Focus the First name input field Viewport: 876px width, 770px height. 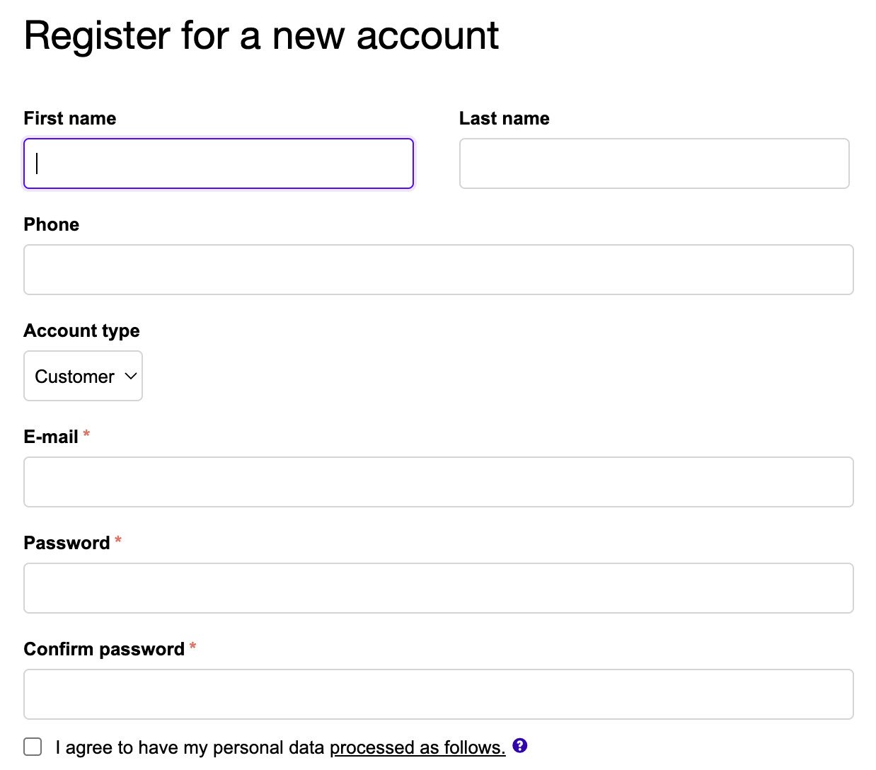click(x=218, y=163)
